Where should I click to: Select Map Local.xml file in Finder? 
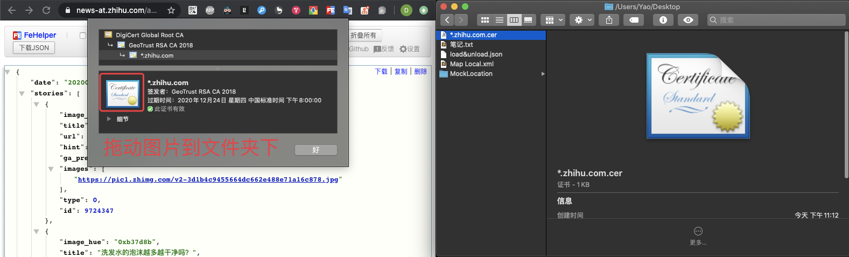492,64
